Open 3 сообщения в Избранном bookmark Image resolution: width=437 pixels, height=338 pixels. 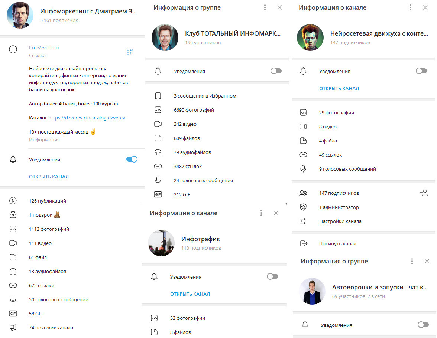point(217,96)
